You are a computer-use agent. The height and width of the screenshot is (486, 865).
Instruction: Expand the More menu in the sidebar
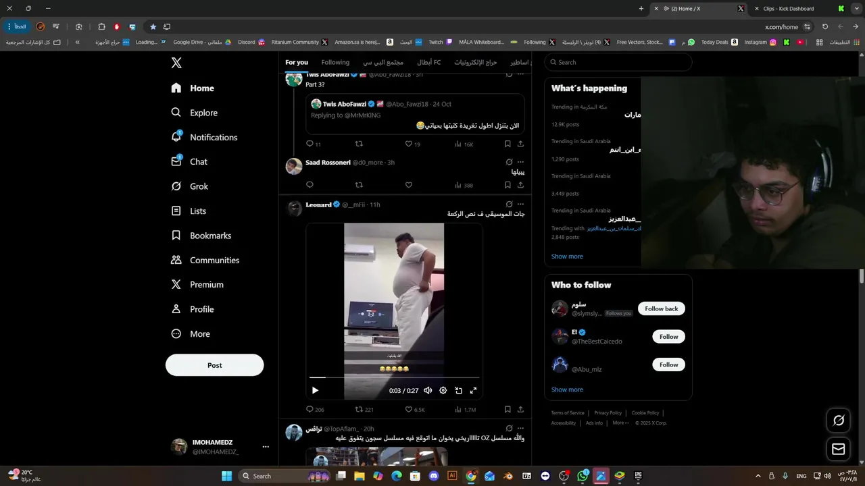(x=191, y=333)
